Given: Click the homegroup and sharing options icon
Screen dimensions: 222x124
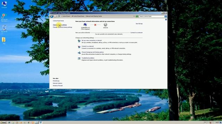Looking at the screenshot, I should click(x=79, y=53).
